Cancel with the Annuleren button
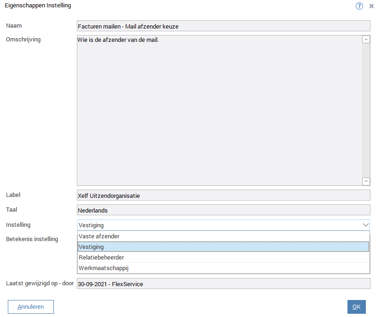The image size is (376, 317). tap(31, 307)
